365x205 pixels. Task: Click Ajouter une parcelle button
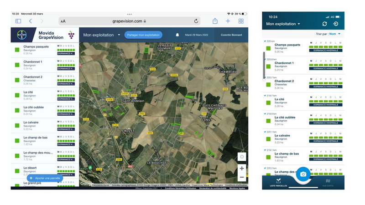click(x=42, y=178)
